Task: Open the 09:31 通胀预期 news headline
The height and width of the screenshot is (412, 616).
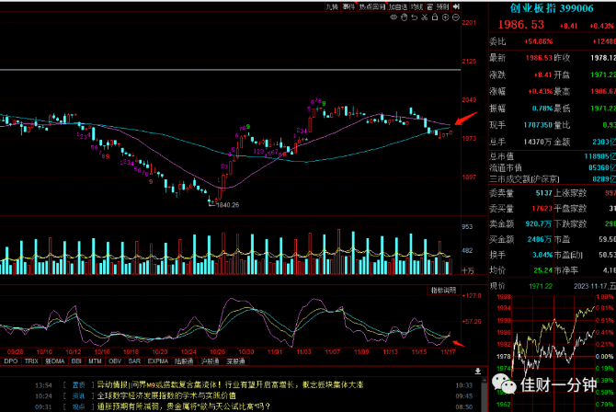Action: pos(184,406)
